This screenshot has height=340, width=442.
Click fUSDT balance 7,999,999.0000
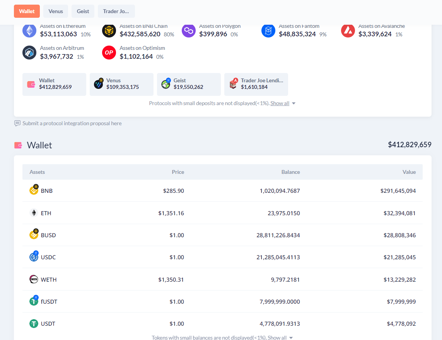pyautogui.click(x=280, y=302)
